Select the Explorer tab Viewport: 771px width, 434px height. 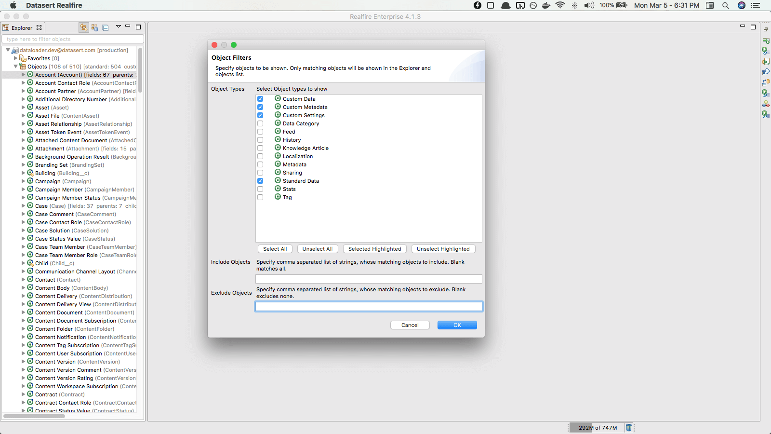pos(22,28)
